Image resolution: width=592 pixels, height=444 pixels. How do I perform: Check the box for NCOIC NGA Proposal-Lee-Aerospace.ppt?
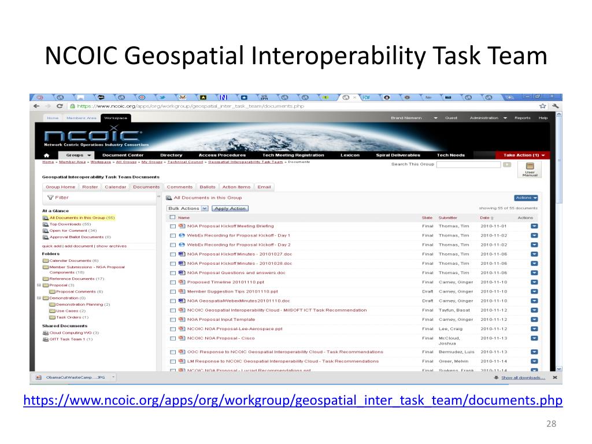pos(172,329)
